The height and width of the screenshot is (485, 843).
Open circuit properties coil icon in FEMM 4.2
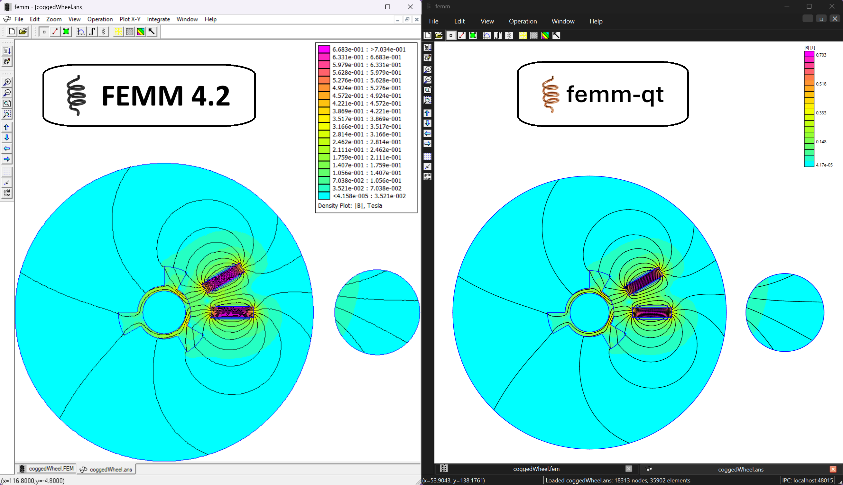[103, 31]
